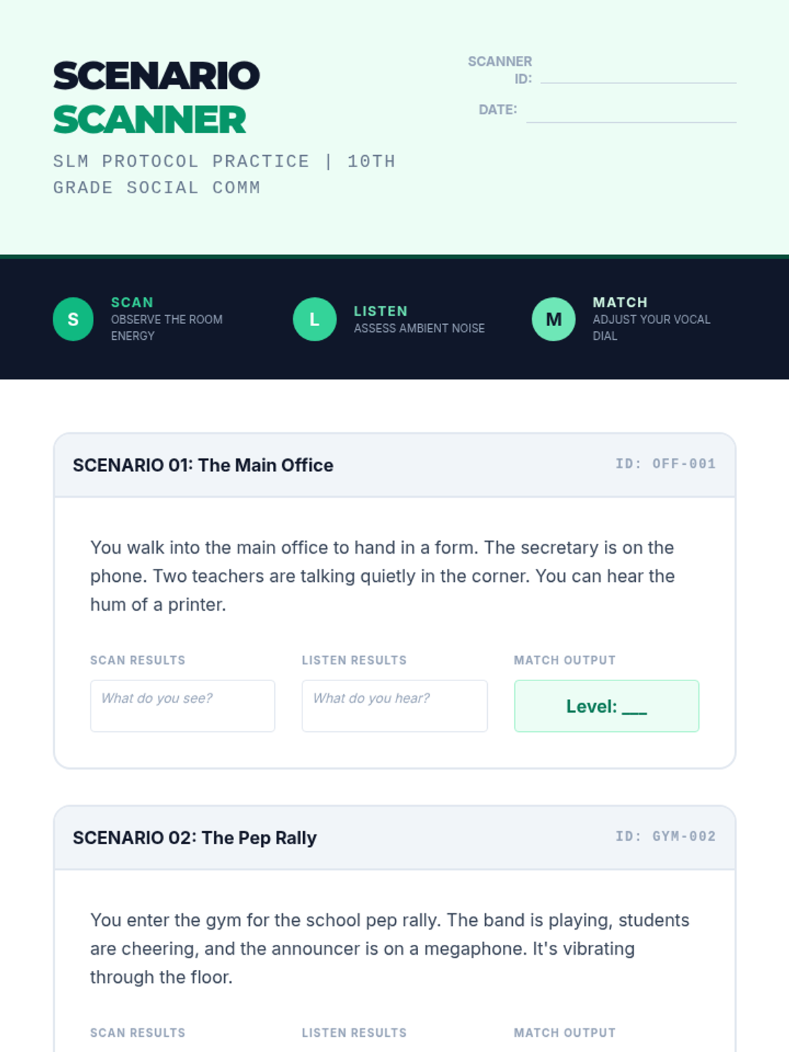This screenshot has width=789, height=1052.
Task: Select the SCAN step heading
Action: click(132, 302)
